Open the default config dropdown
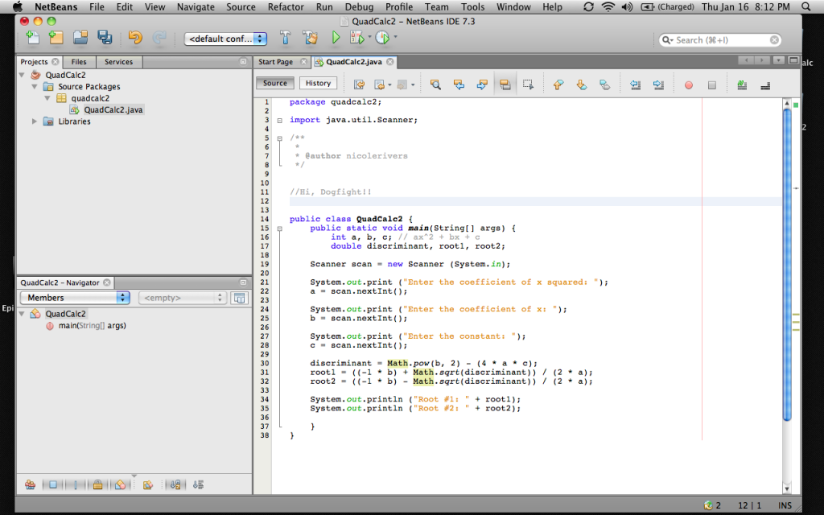The image size is (824, 515). coord(226,39)
